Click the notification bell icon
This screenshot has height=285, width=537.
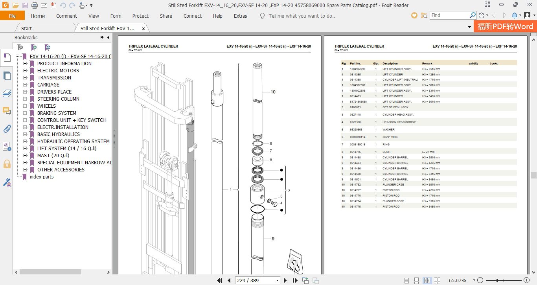point(515,15)
